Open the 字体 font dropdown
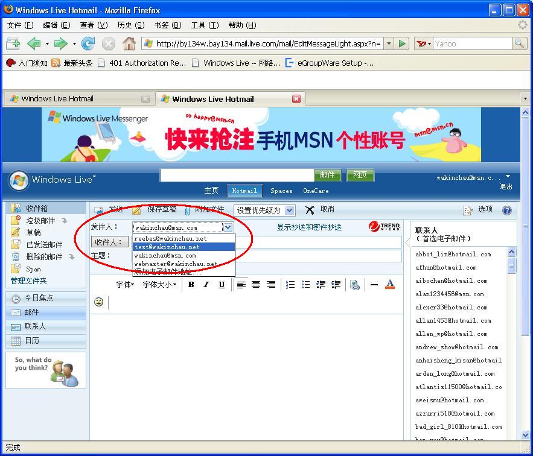Image resolution: width=533 pixels, height=456 pixels. coord(125,285)
